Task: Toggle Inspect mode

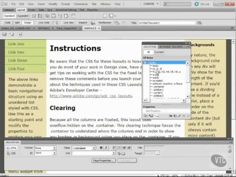Action: pos(83,23)
